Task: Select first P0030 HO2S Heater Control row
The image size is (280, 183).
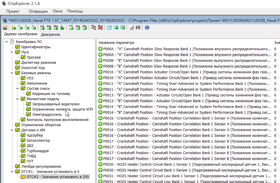Action: pos(185,164)
